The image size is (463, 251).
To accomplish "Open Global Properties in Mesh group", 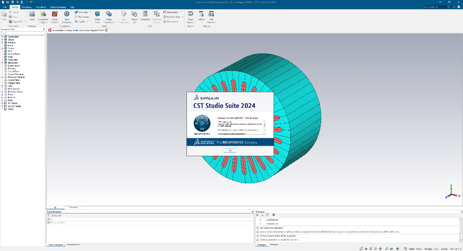I will (109, 17).
